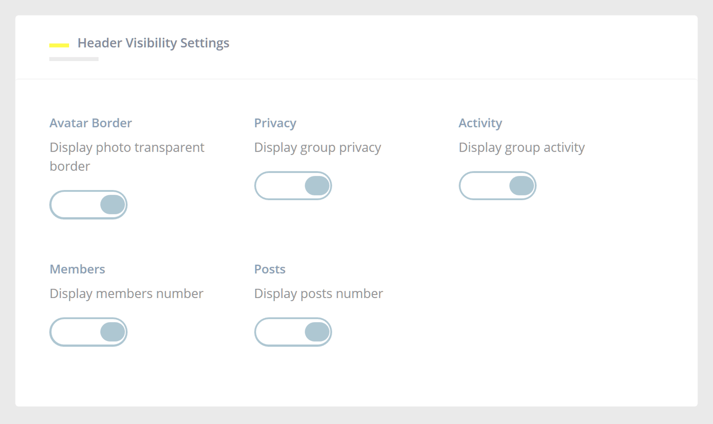The width and height of the screenshot is (713, 424).
Task: Disable the Display group privacy toggle
Action: (293, 186)
